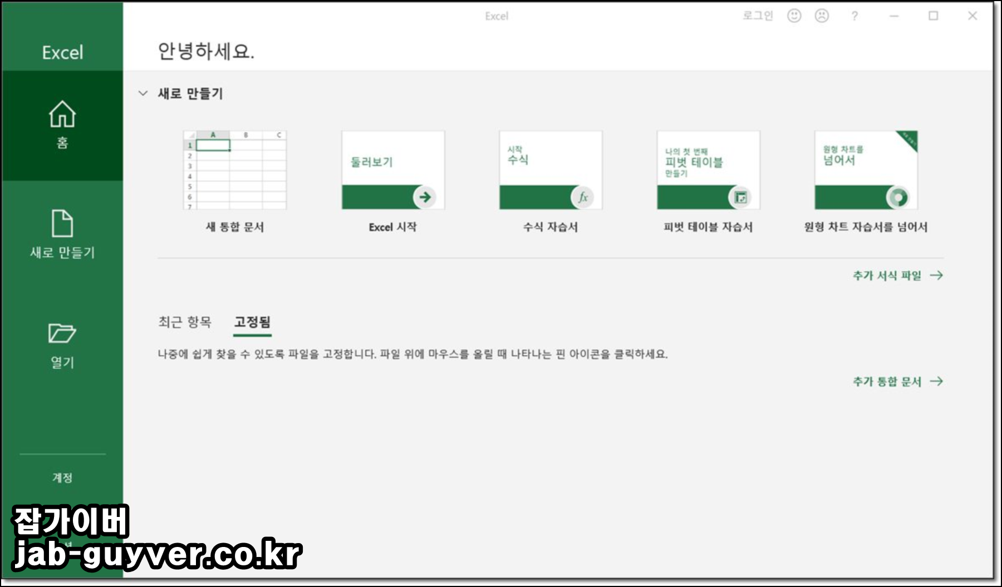Open Account (계정) in the sidebar
The width and height of the screenshot is (1002, 587).
pyautogui.click(x=62, y=477)
